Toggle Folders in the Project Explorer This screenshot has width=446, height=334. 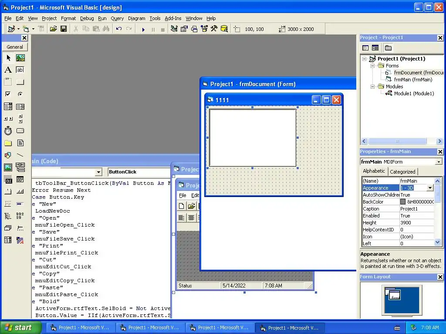pos(388,48)
